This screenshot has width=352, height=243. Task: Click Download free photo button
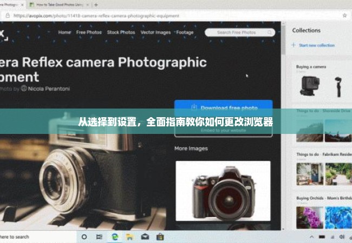[x=223, y=108]
